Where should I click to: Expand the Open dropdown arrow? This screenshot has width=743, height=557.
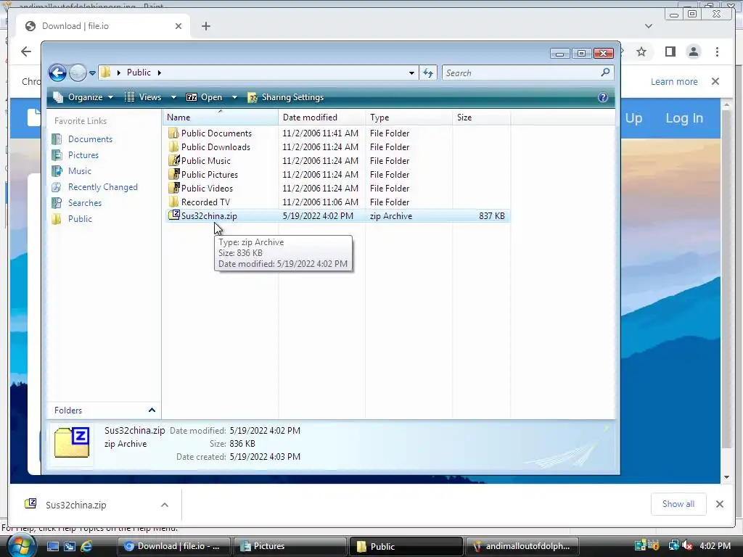coord(234,97)
